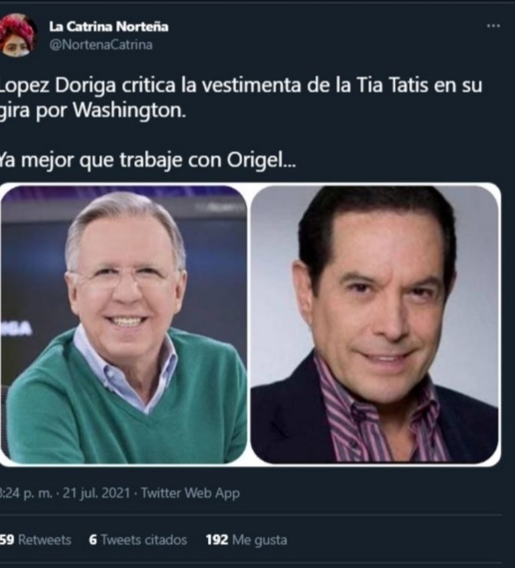Click the number 59 in retweet count
The height and width of the screenshot is (568, 515).
(x=7, y=540)
